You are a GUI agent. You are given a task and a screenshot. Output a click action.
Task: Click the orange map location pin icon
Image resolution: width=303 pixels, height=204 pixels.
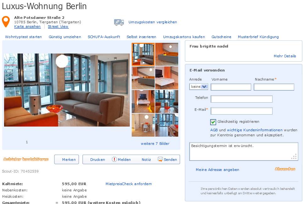(x=6, y=21)
